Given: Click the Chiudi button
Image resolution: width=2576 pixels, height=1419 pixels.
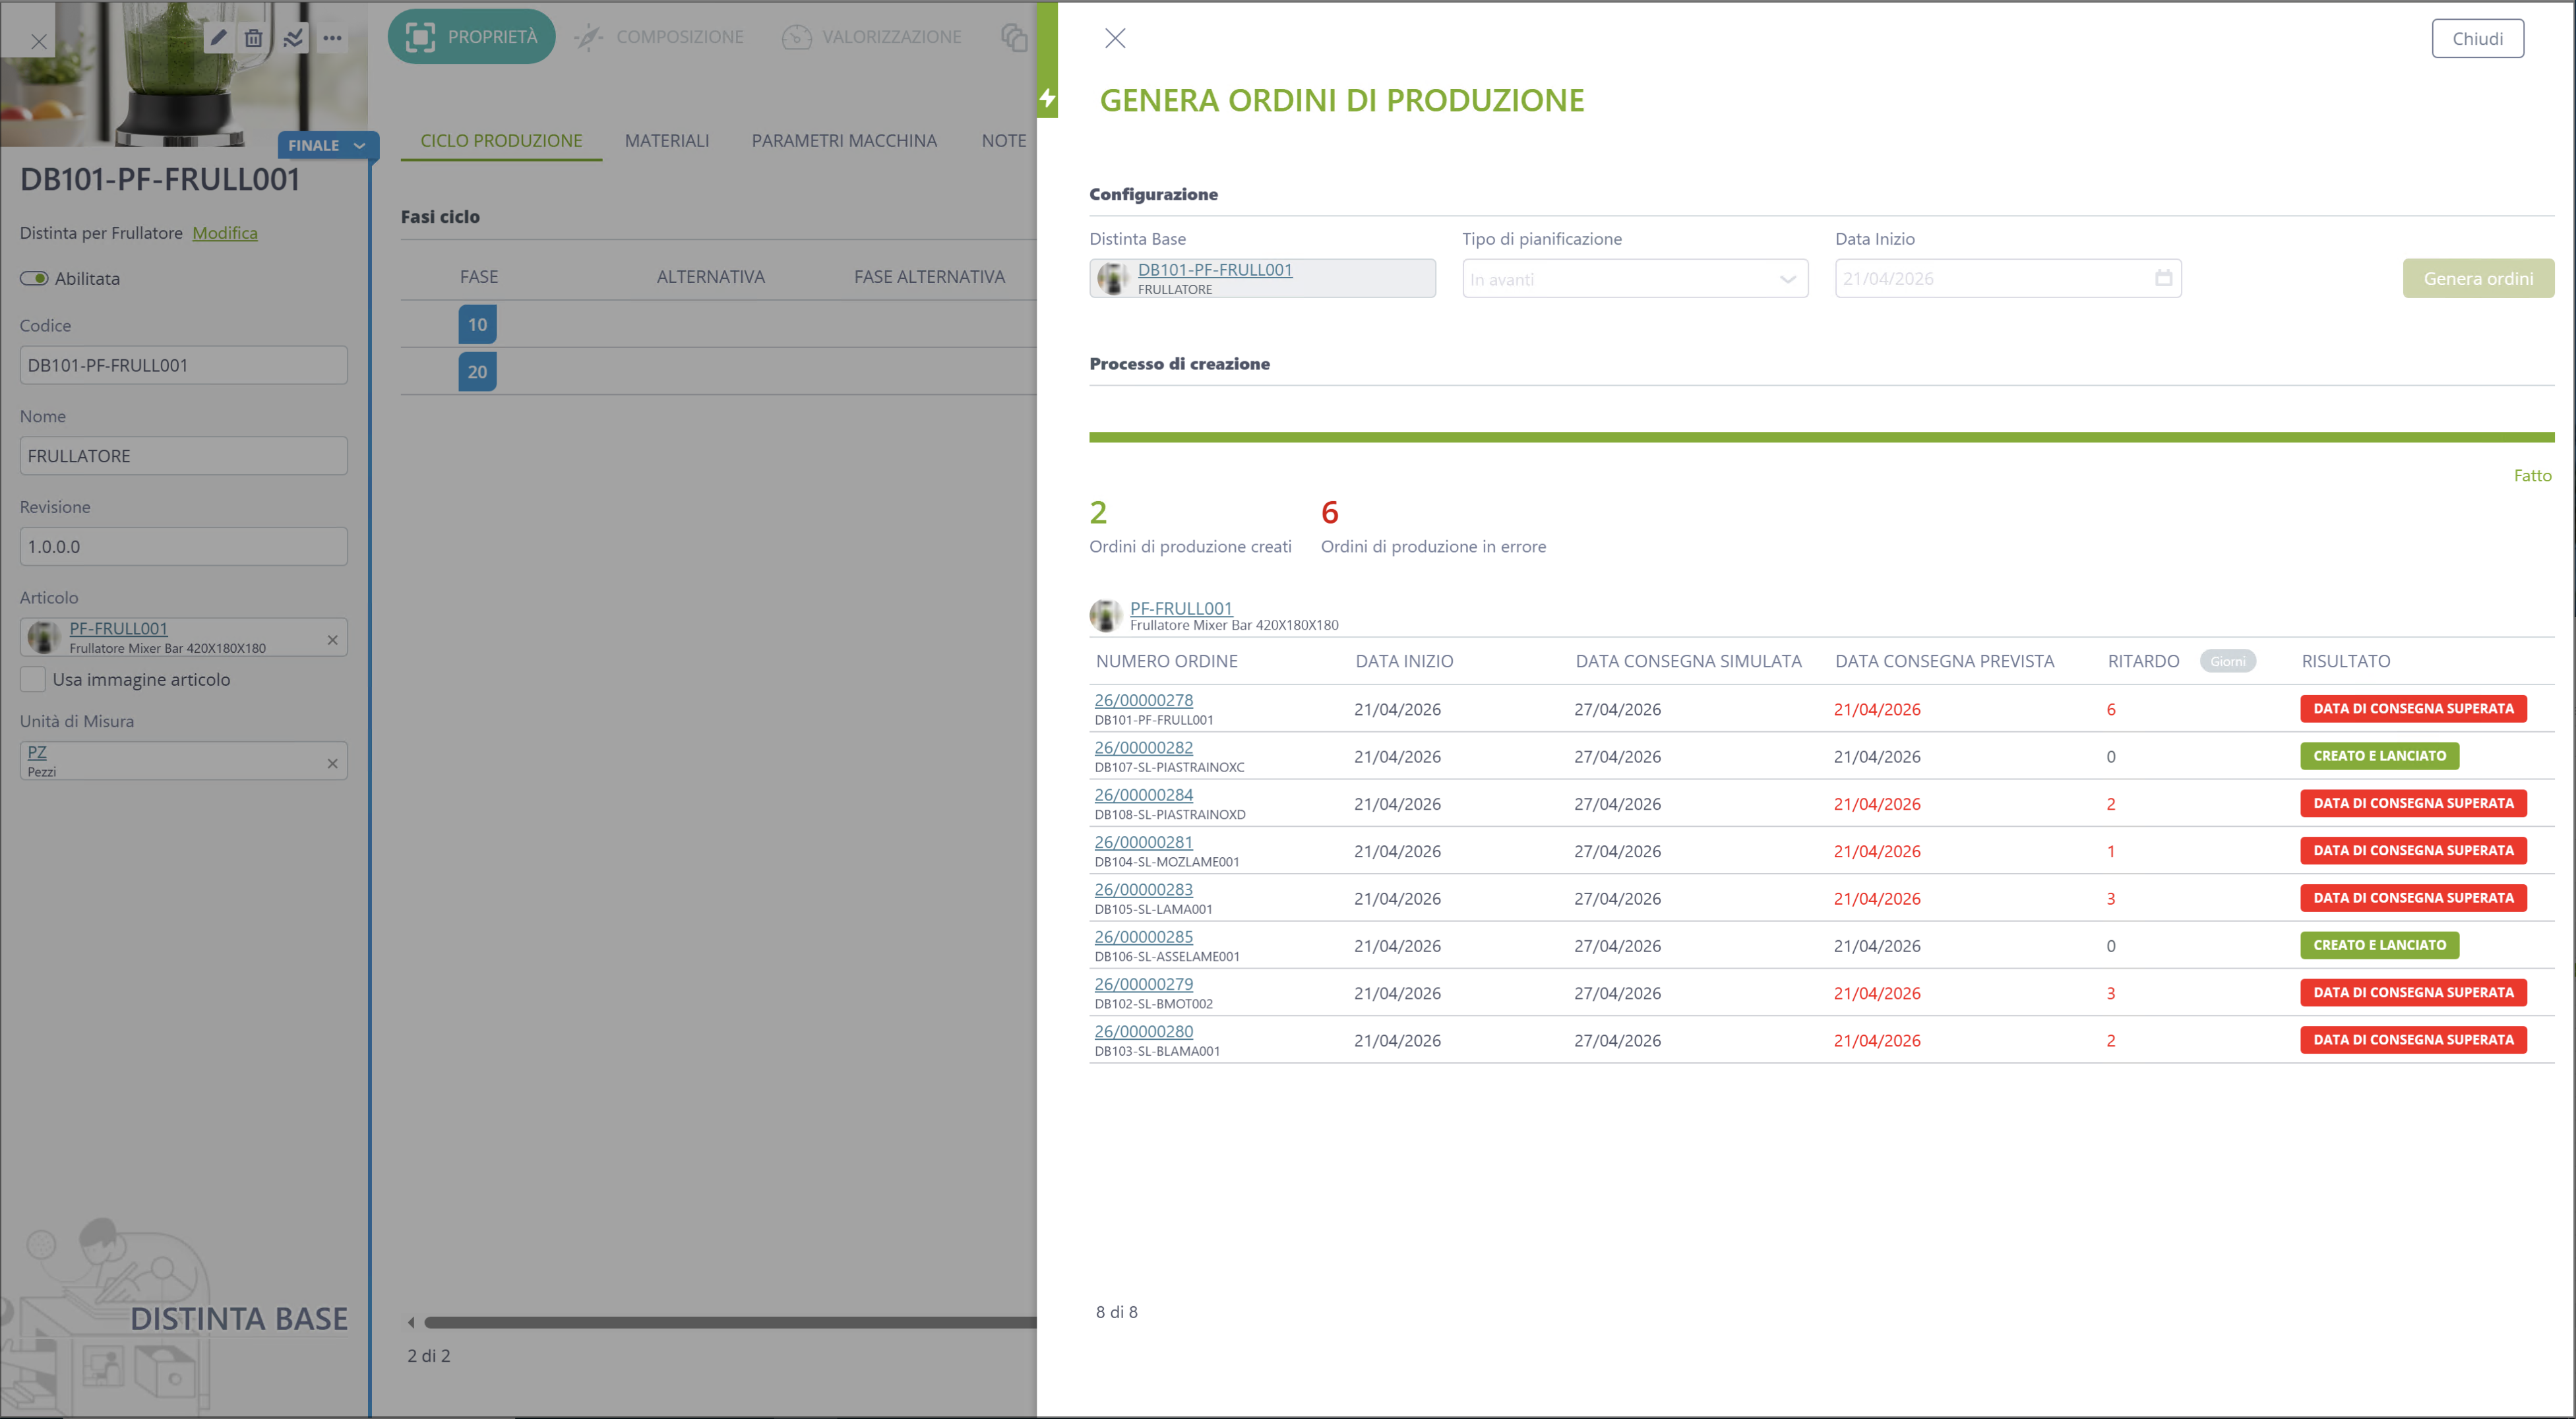Looking at the screenshot, I should coord(2477,38).
